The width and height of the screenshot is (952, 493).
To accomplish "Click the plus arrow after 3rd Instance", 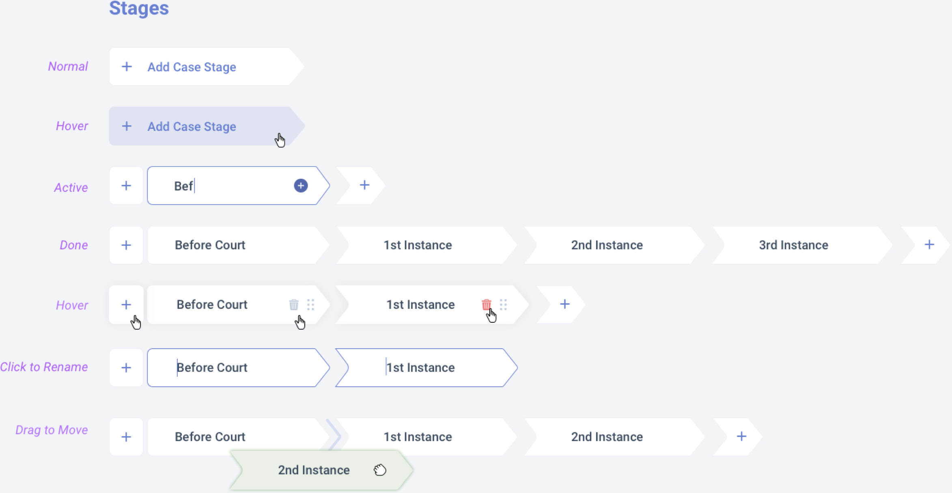I will tap(929, 244).
